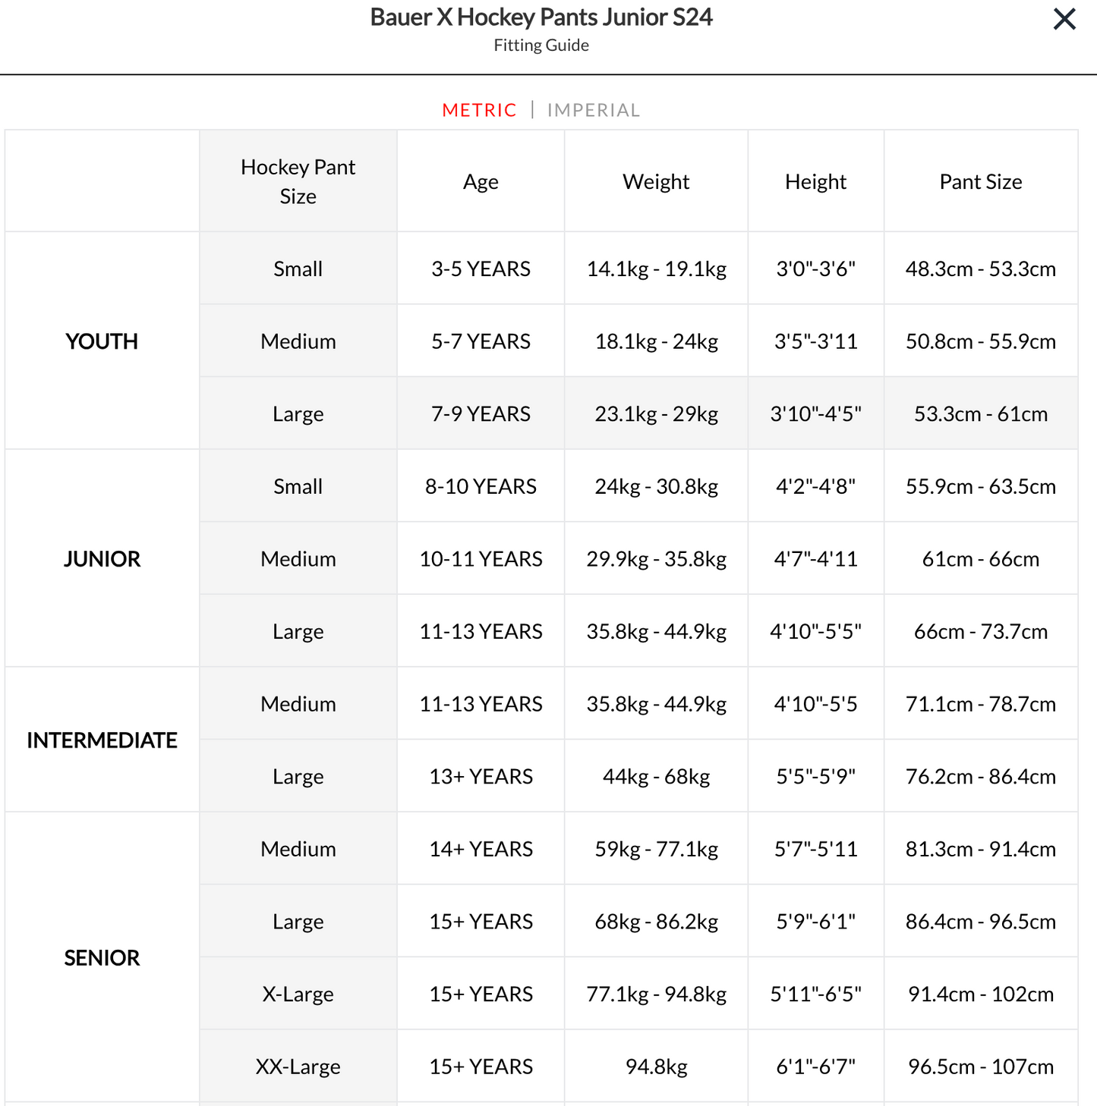The width and height of the screenshot is (1097, 1106).
Task: Click the '8-10 YEARS' age cell
Action: 481,486
